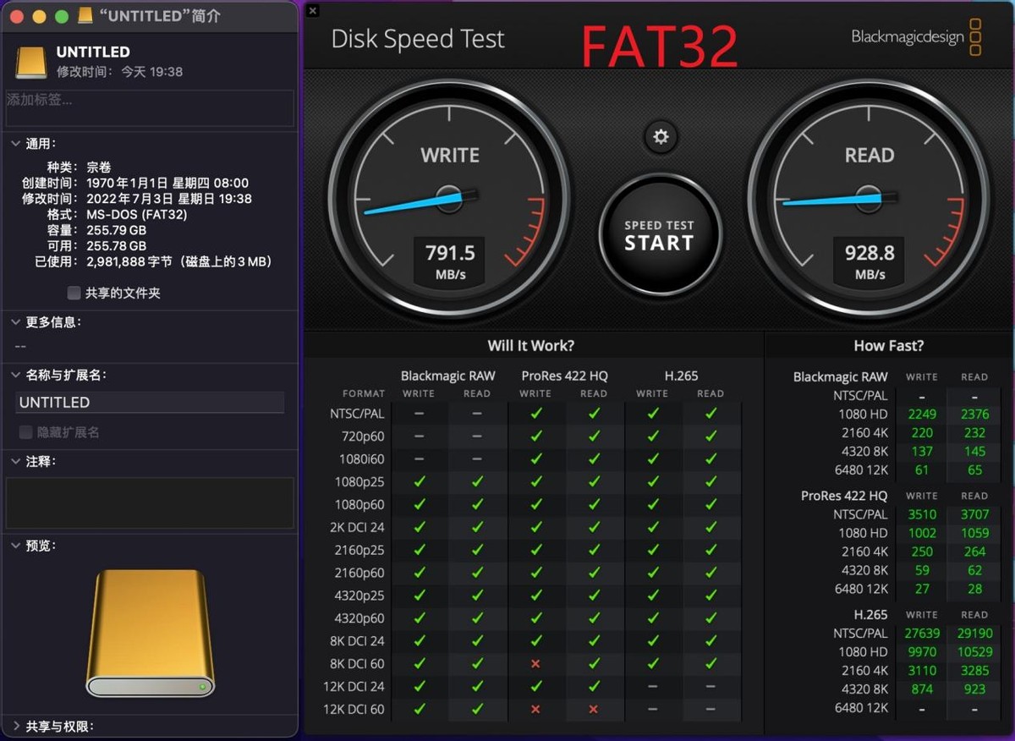
Task: Collapse the 注释 section
Action: 14,462
